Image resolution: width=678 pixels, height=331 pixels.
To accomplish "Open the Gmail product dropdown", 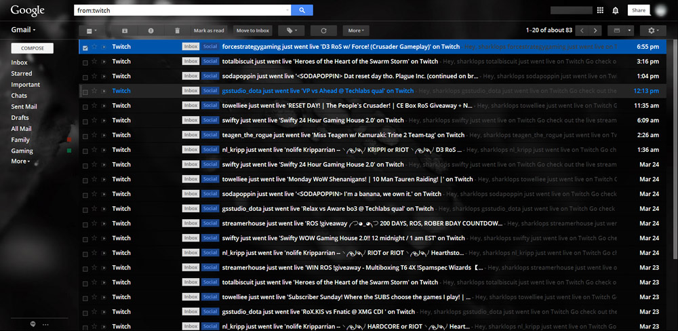I will [23, 30].
